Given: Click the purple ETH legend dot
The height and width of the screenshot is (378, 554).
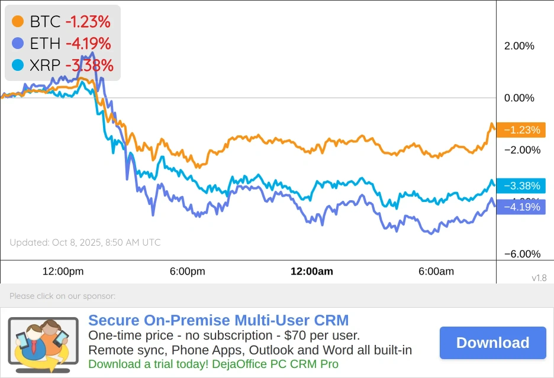Looking at the screenshot, I should pos(18,43).
